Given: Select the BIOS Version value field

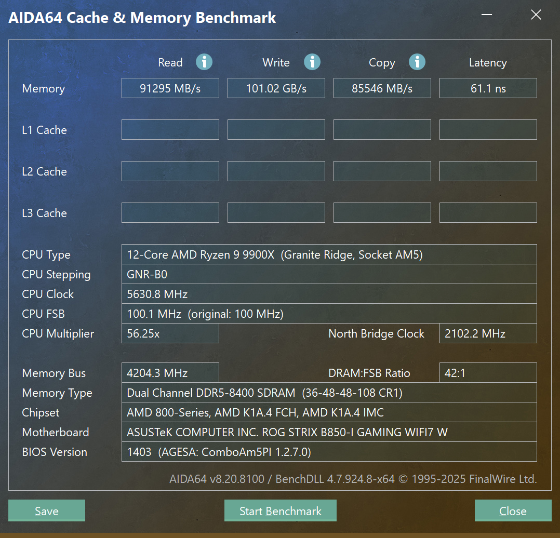Looking at the screenshot, I should (x=329, y=452).
